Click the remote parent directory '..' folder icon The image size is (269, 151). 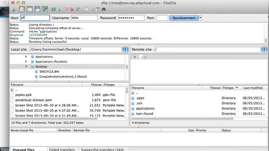[133, 93]
